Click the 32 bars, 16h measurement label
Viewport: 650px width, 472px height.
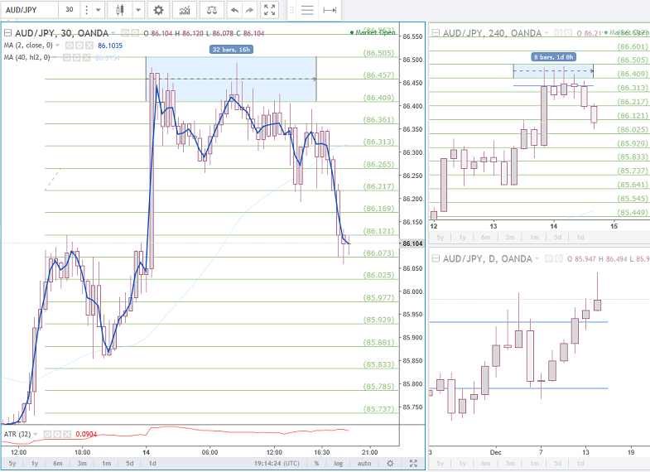click(x=231, y=50)
